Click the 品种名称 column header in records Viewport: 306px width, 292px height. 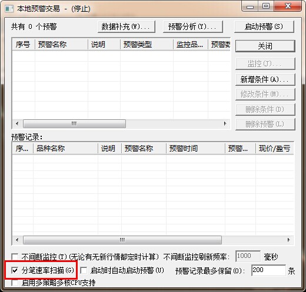65,149
